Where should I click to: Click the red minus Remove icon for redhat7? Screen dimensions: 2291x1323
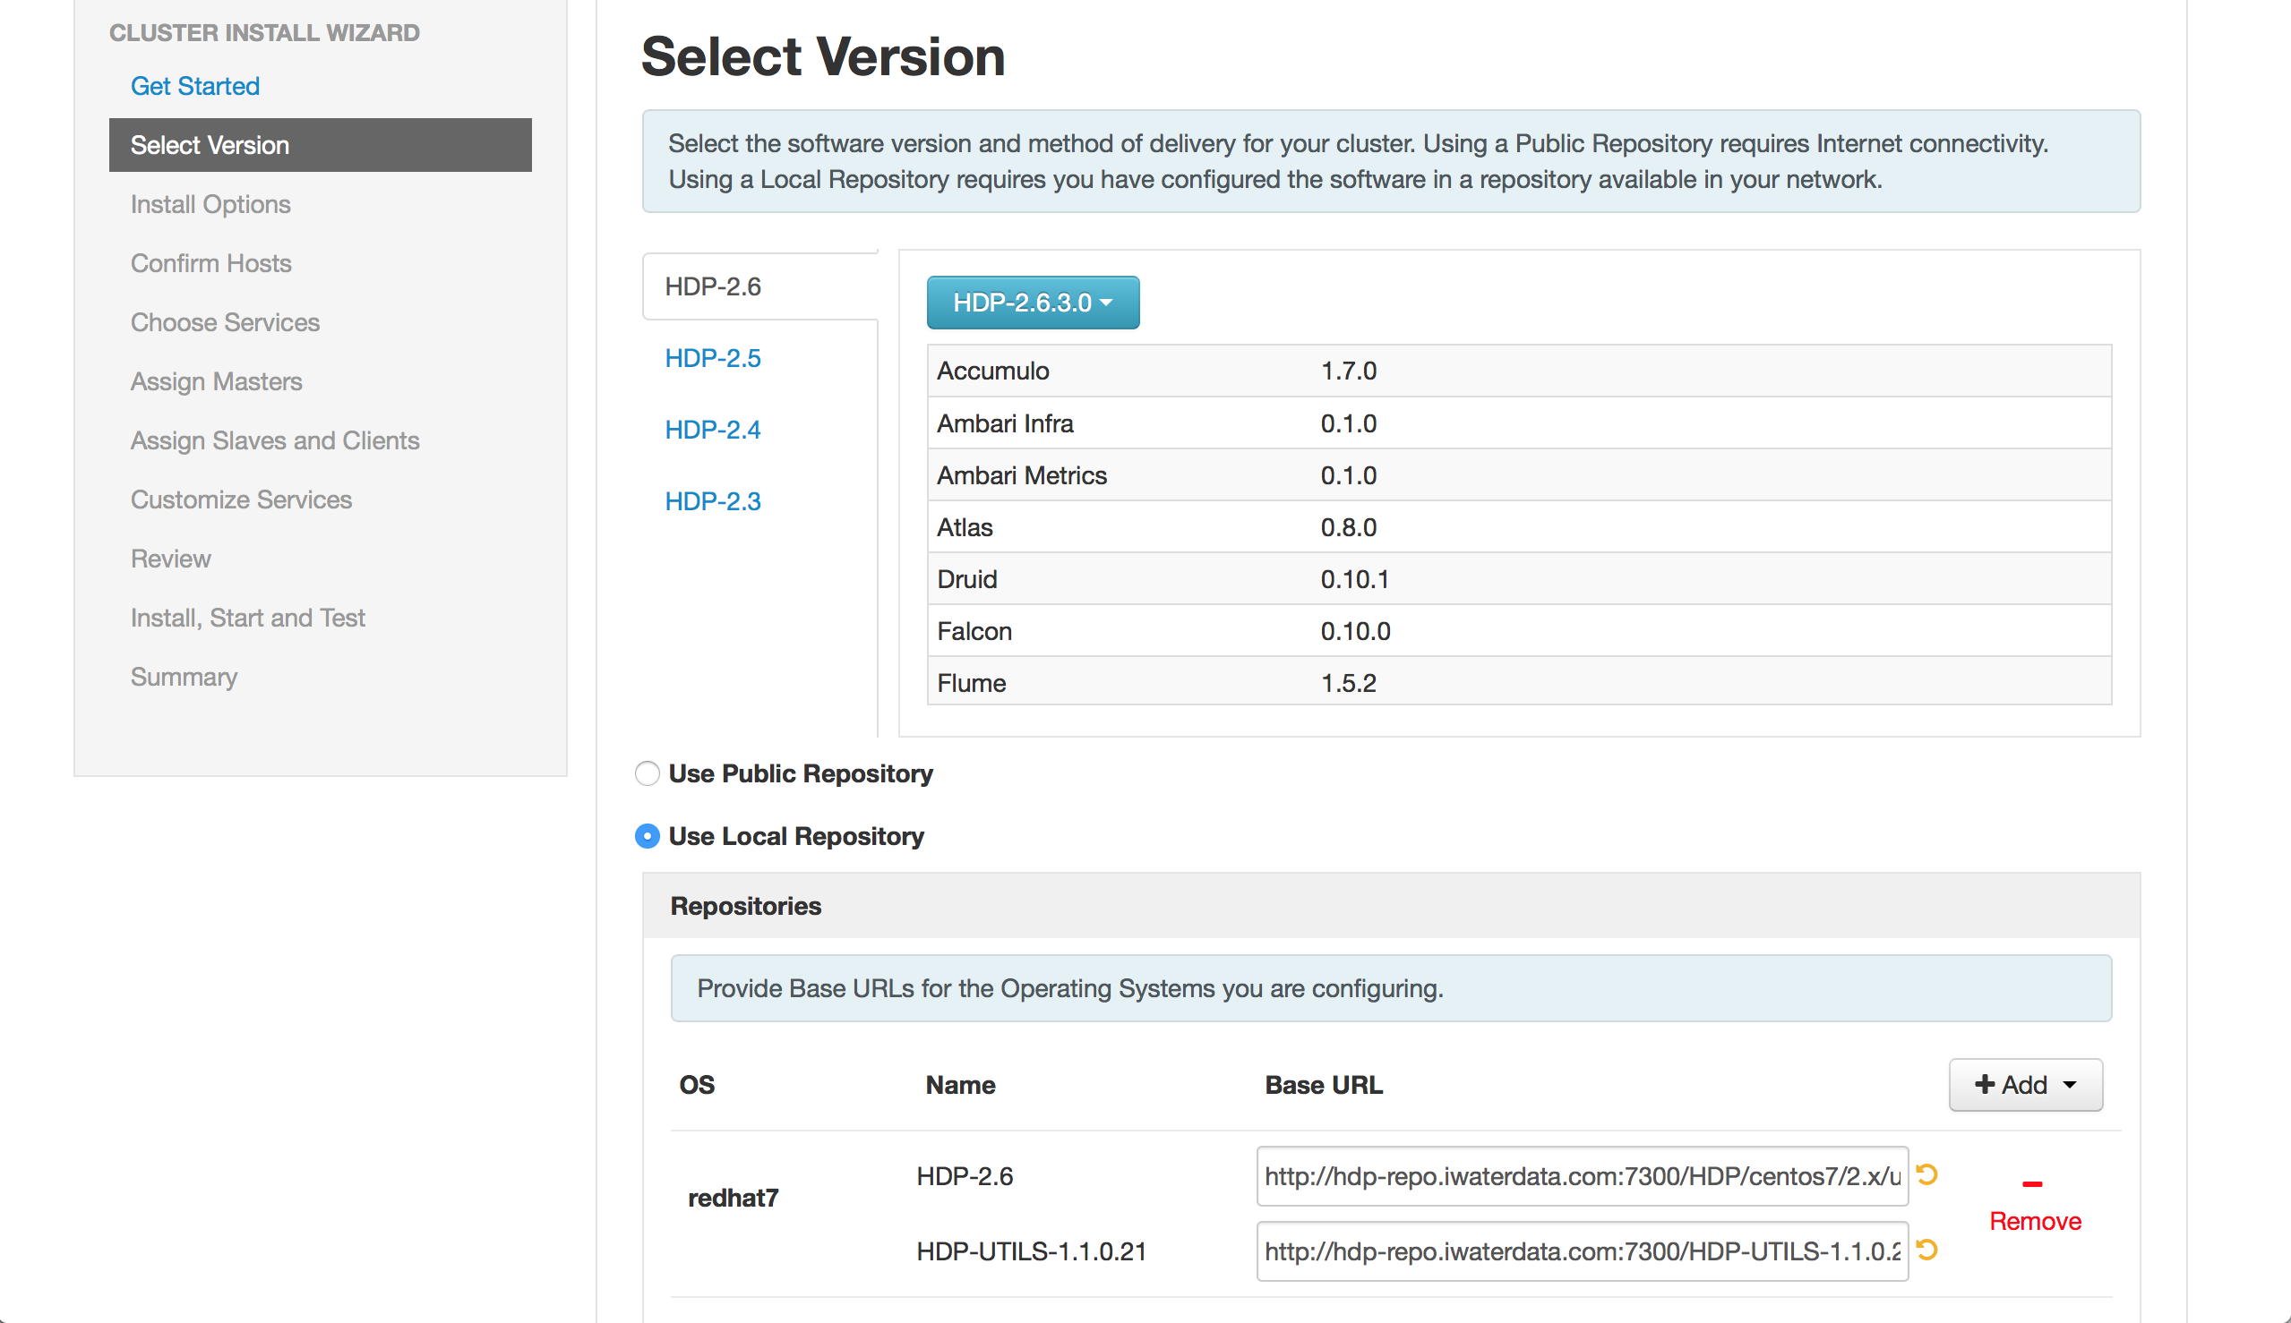point(2033,1184)
